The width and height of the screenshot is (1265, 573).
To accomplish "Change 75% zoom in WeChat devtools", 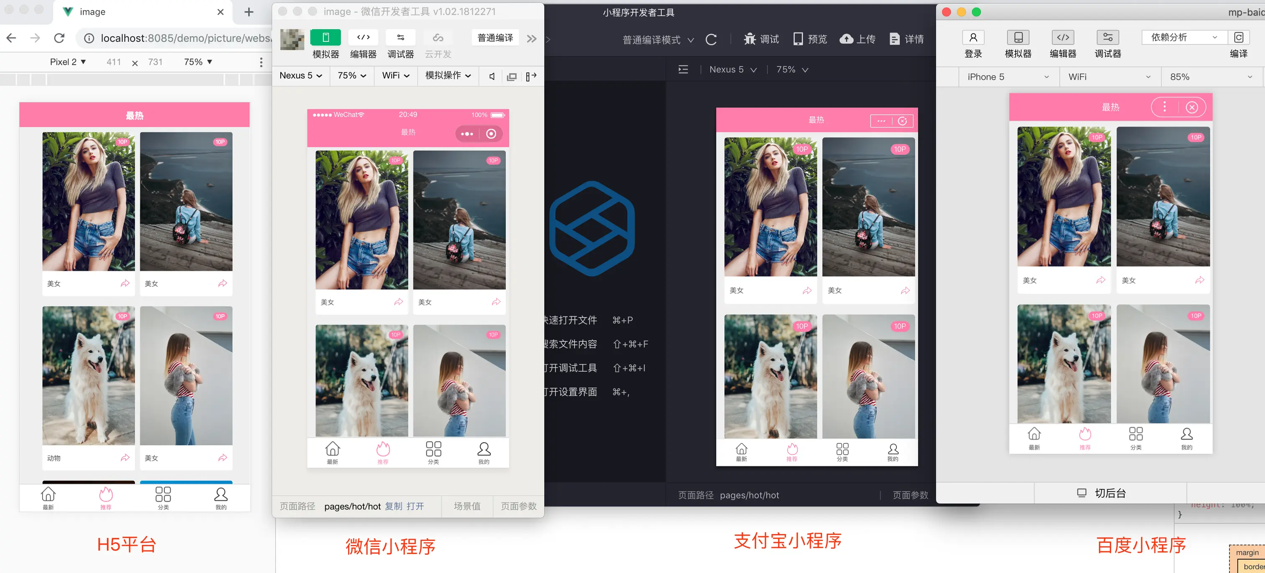I will pos(352,76).
